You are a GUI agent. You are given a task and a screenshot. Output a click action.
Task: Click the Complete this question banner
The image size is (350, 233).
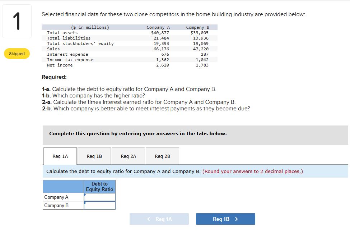pos(138,133)
